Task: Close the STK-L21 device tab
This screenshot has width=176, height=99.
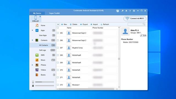Action: tap(40, 16)
